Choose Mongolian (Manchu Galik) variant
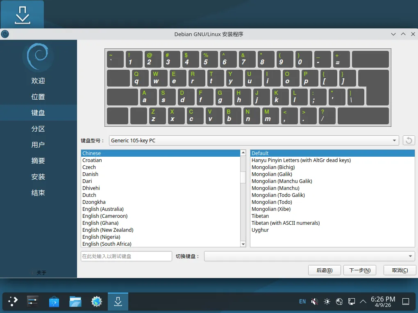Viewport: 418px width, 313px height. 332,181
